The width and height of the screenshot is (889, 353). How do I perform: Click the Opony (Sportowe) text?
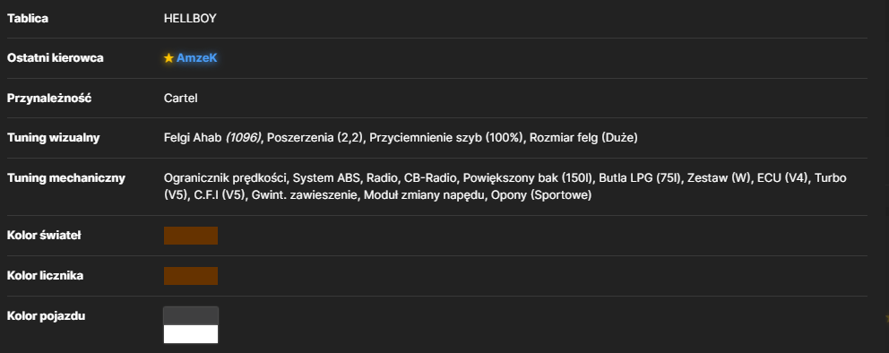[x=541, y=195]
